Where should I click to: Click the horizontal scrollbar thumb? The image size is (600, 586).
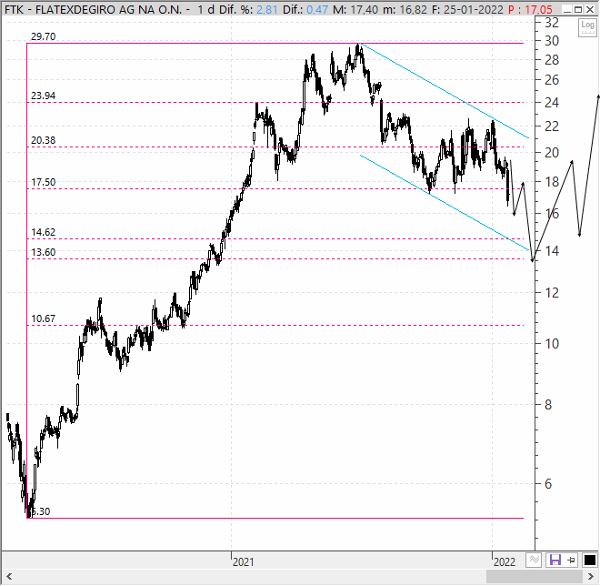pos(535,576)
